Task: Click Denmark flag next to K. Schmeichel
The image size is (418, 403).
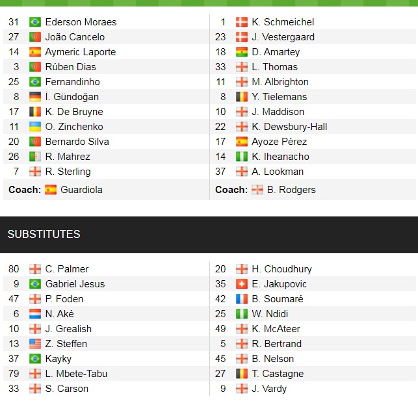Action: pos(241,22)
